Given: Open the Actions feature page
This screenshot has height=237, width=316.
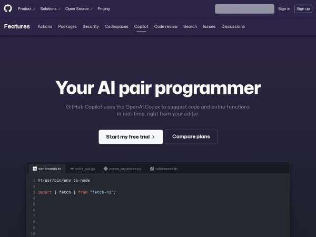Looking at the screenshot, I should point(45,26).
